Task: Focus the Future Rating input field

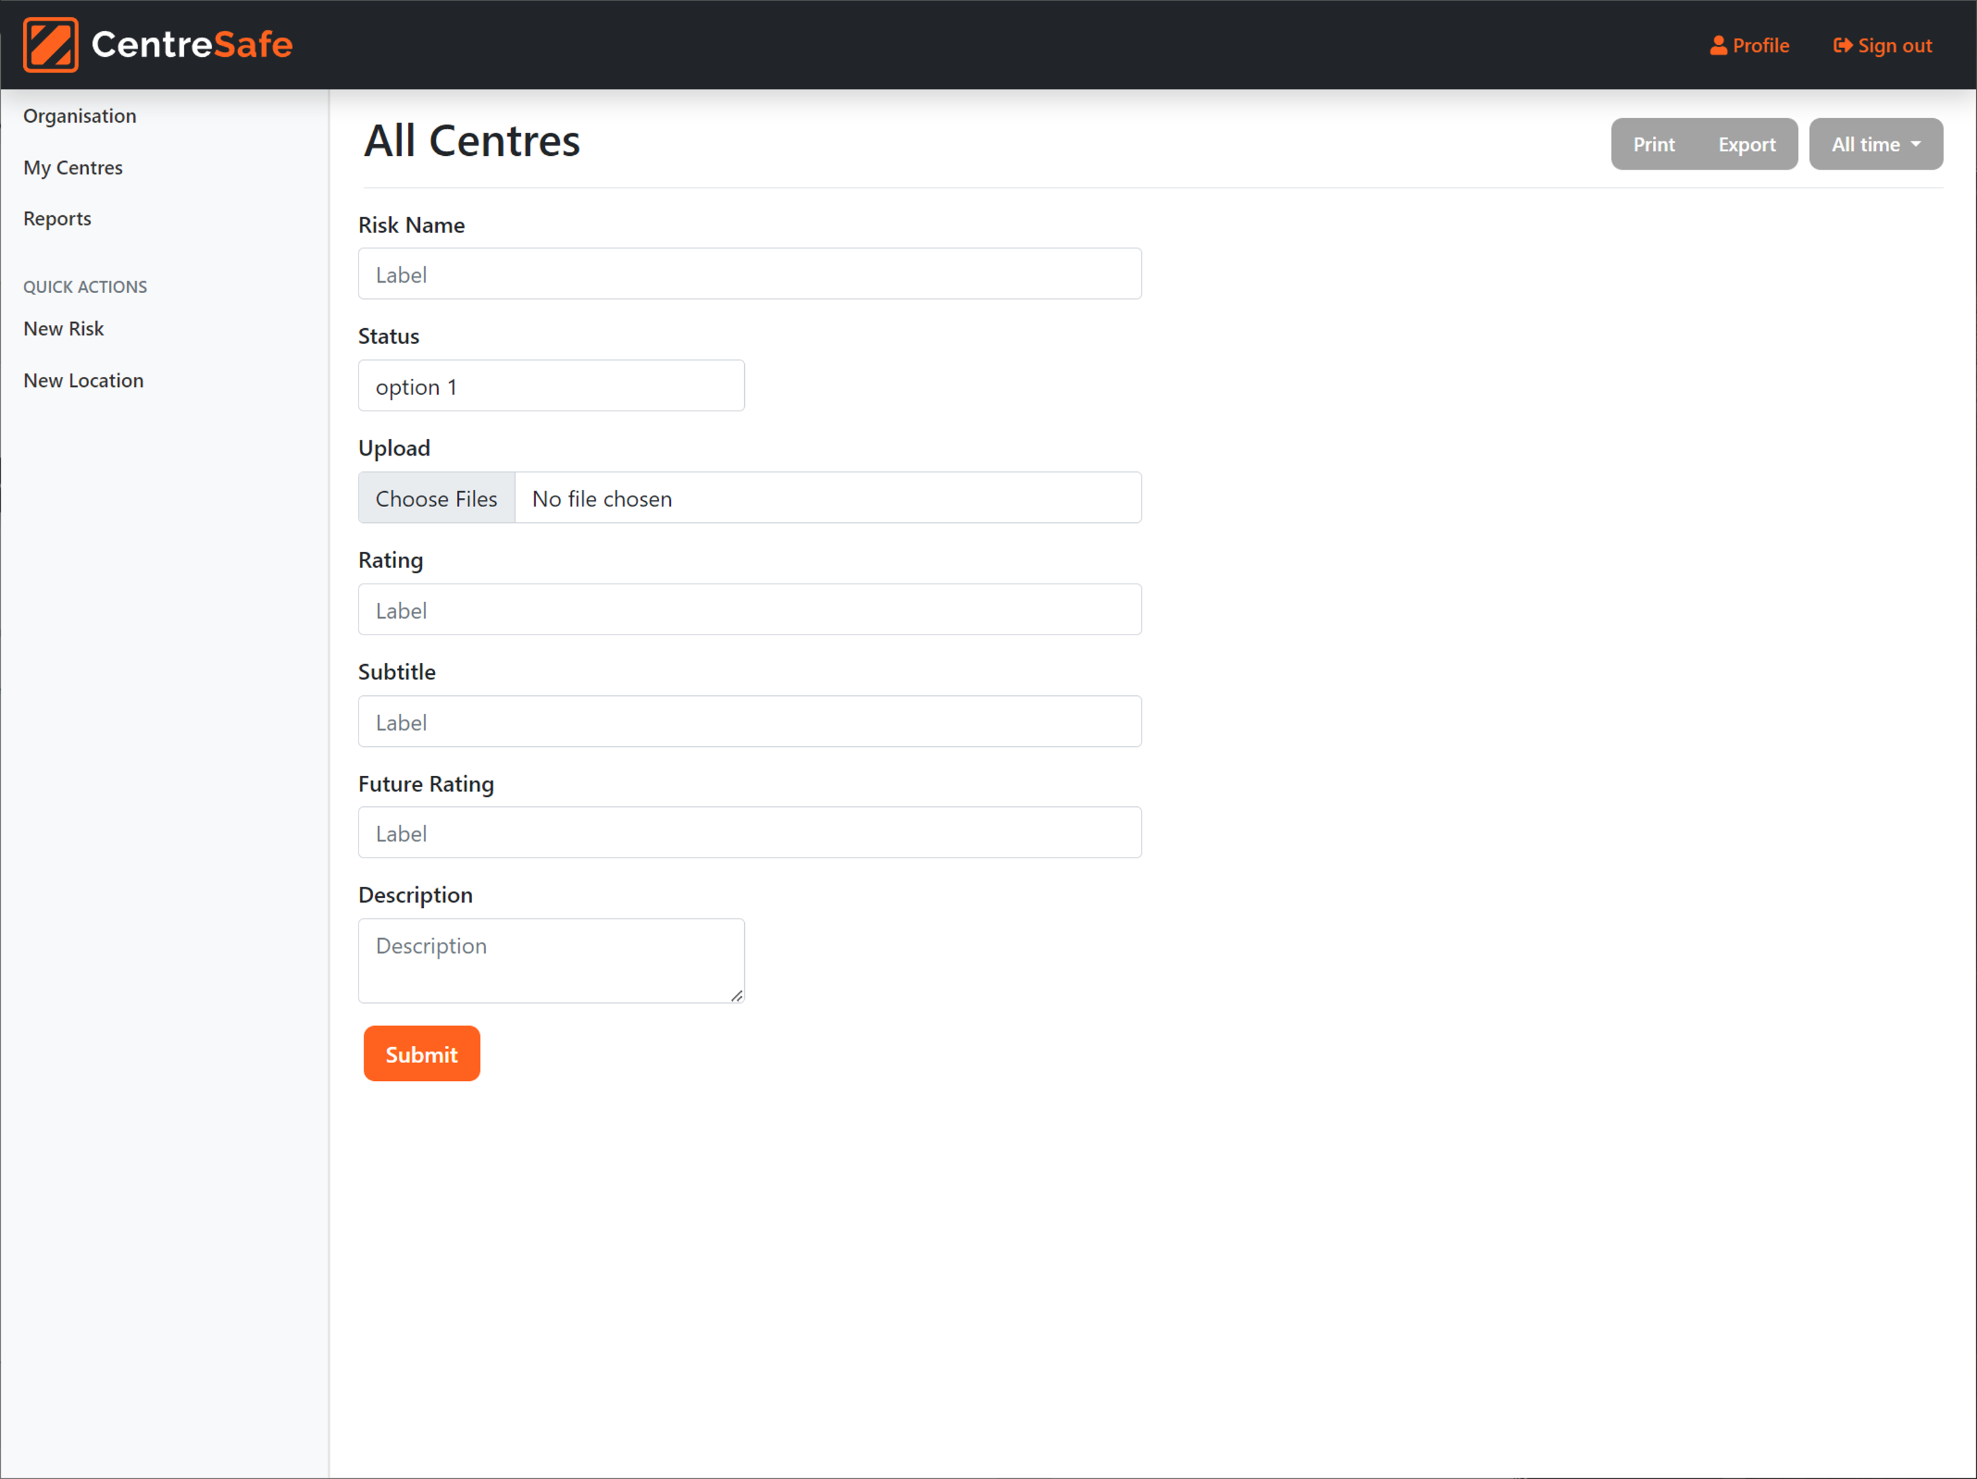Action: pyautogui.click(x=749, y=833)
